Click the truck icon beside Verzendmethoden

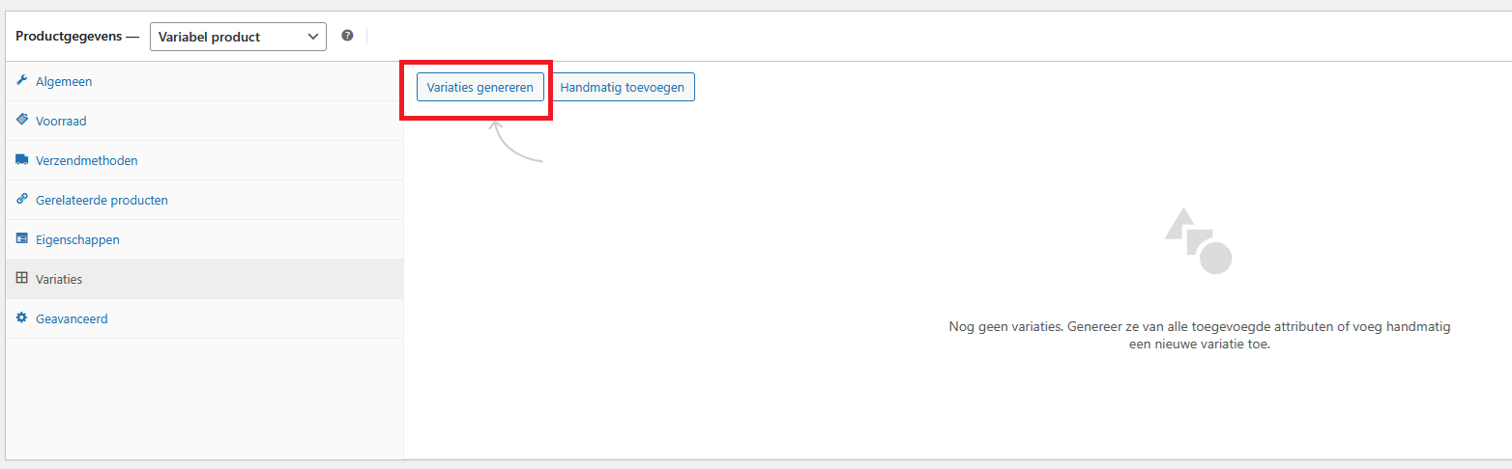click(22, 160)
